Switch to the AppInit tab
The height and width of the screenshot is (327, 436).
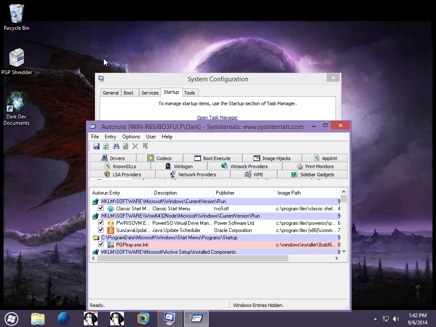325,158
